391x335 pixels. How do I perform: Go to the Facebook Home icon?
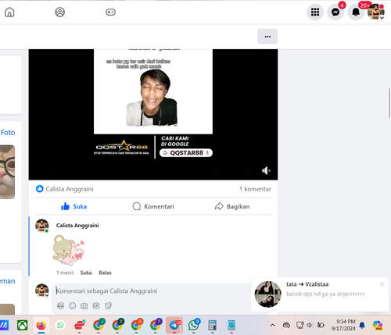(9, 12)
